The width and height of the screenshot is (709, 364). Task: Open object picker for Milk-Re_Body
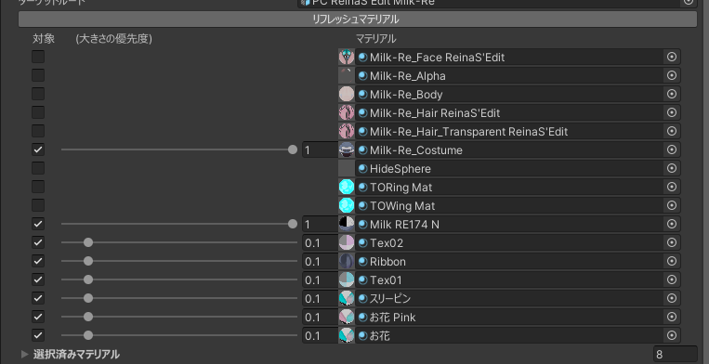tap(672, 95)
